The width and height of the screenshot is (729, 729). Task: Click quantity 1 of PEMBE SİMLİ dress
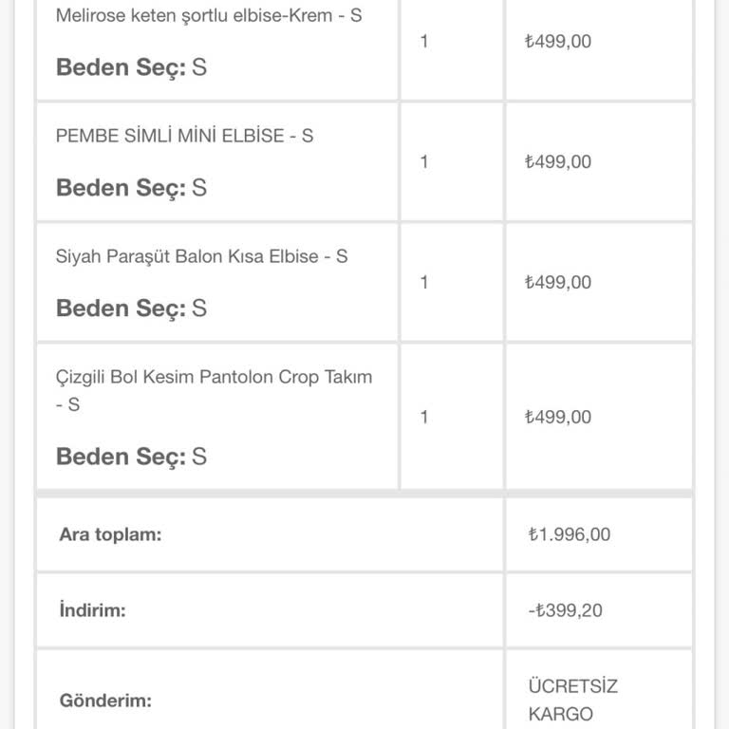(x=424, y=162)
